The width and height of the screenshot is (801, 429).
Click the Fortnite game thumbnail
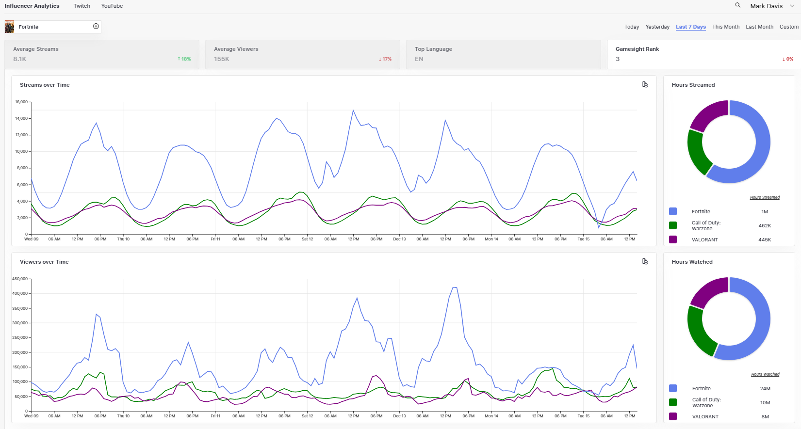pyautogui.click(x=9, y=27)
